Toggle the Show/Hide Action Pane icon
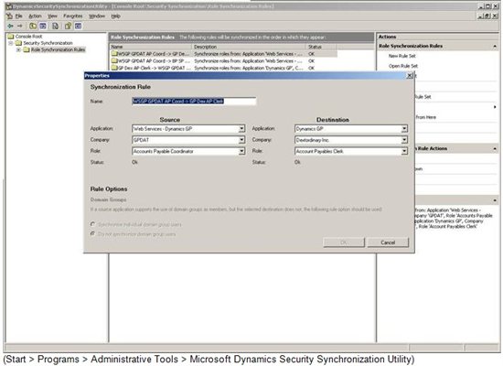Viewport: 503px width, 366px height. 78,26
